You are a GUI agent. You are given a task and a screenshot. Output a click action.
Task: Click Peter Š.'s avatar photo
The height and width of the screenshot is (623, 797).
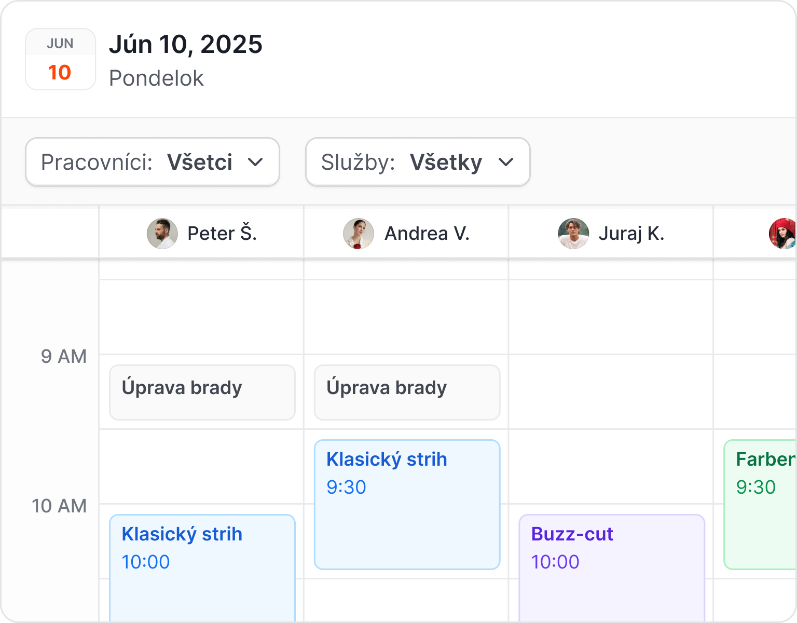(x=162, y=234)
